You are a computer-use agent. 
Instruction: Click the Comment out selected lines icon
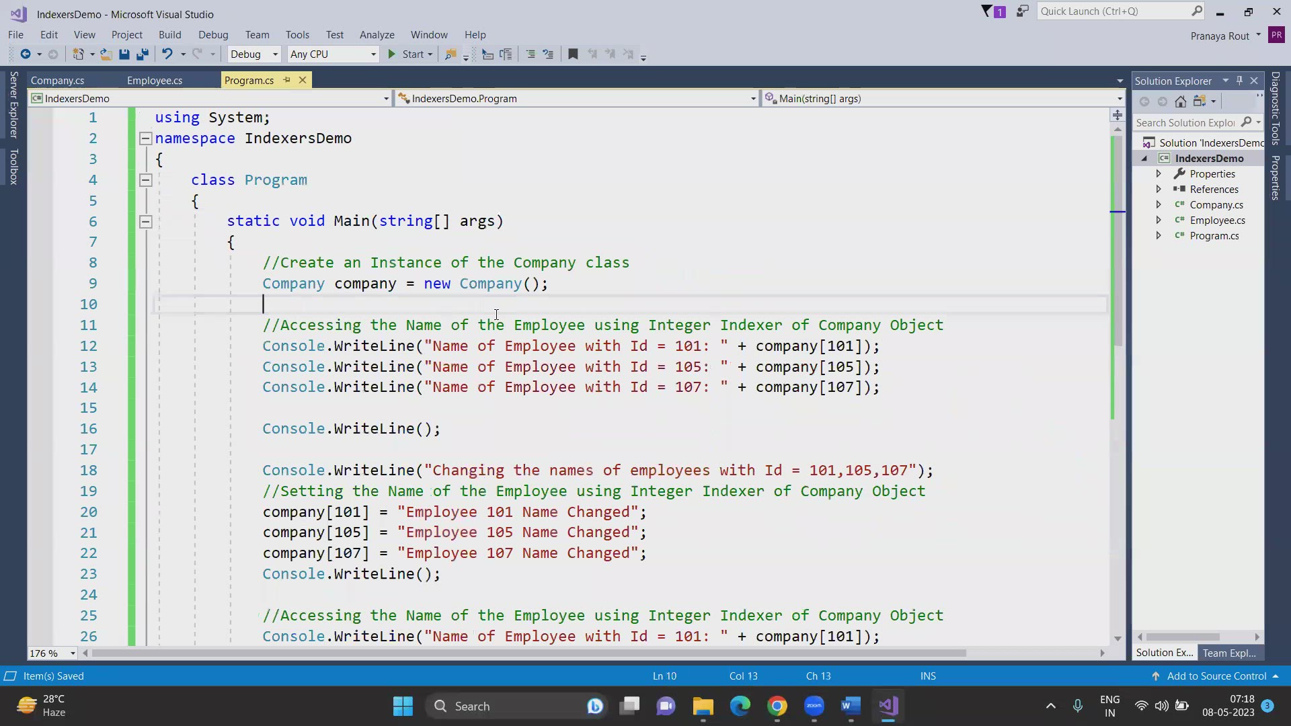point(531,54)
